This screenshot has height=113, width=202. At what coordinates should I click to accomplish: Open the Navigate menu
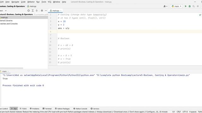coord(15,2)
